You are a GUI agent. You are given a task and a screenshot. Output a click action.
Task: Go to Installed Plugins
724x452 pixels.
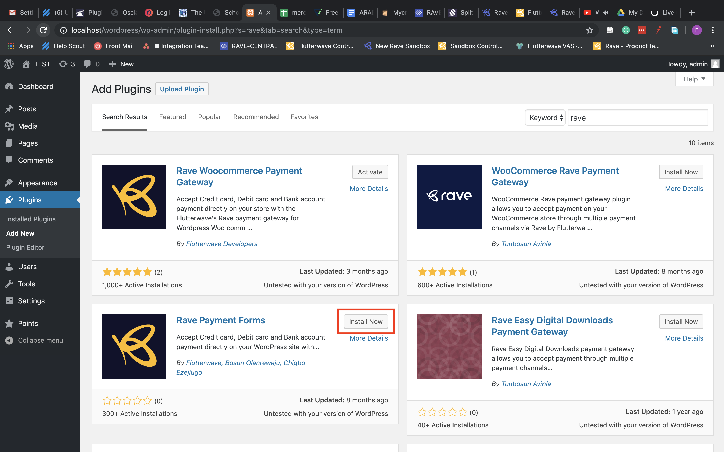(x=30, y=219)
